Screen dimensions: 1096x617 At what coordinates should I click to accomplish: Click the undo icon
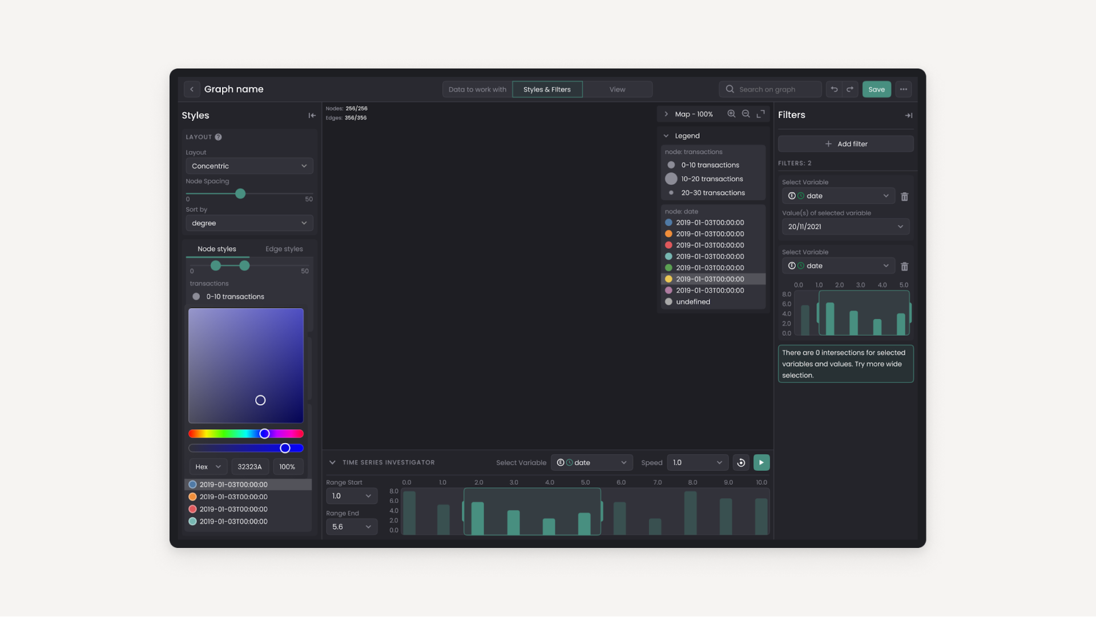pyautogui.click(x=834, y=89)
